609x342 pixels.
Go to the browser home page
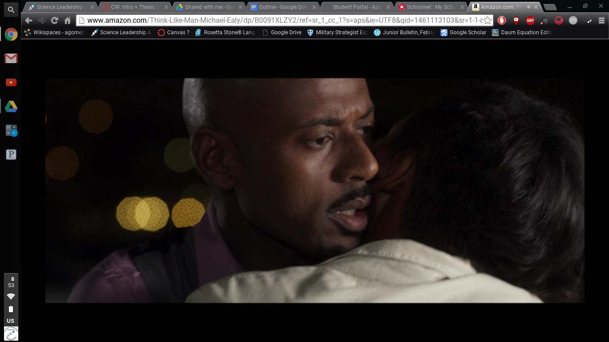68,20
